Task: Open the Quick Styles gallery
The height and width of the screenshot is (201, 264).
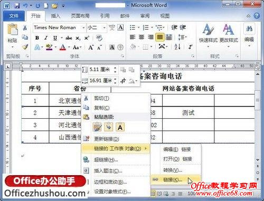Action: click(x=208, y=35)
